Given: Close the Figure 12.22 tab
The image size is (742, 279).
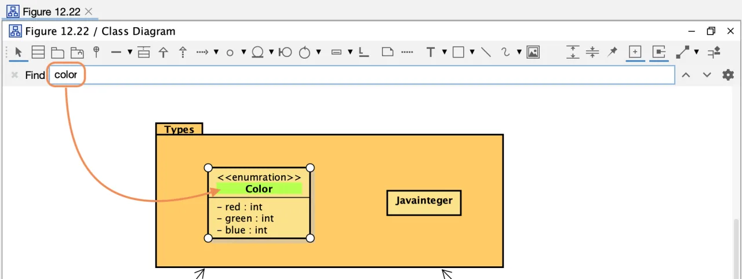Looking at the screenshot, I should pos(89,12).
